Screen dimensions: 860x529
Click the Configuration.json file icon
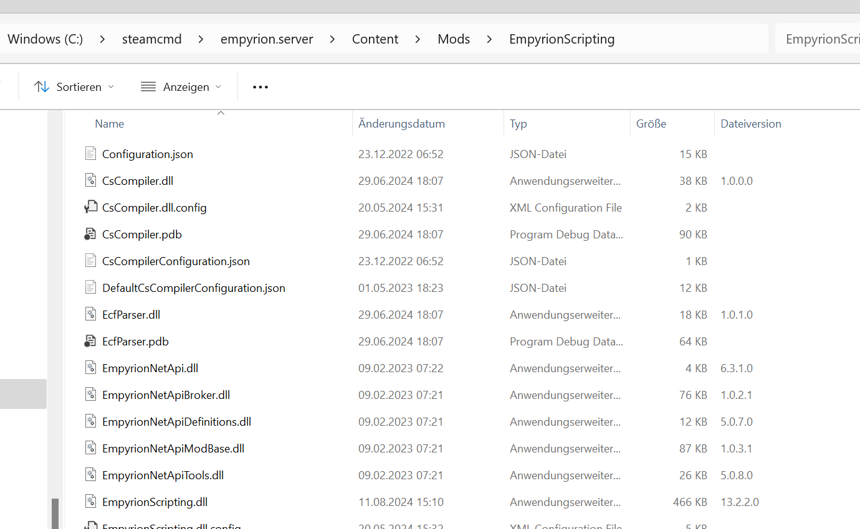pos(91,154)
